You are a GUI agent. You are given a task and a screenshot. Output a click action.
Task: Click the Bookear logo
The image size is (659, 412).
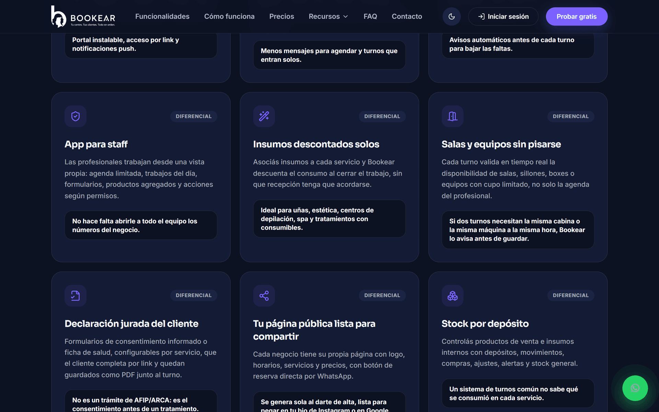pos(83,16)
